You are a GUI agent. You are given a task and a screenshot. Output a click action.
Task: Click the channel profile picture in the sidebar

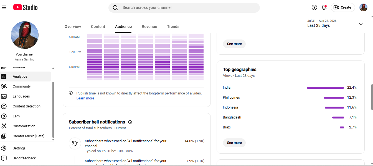(25, 35)
